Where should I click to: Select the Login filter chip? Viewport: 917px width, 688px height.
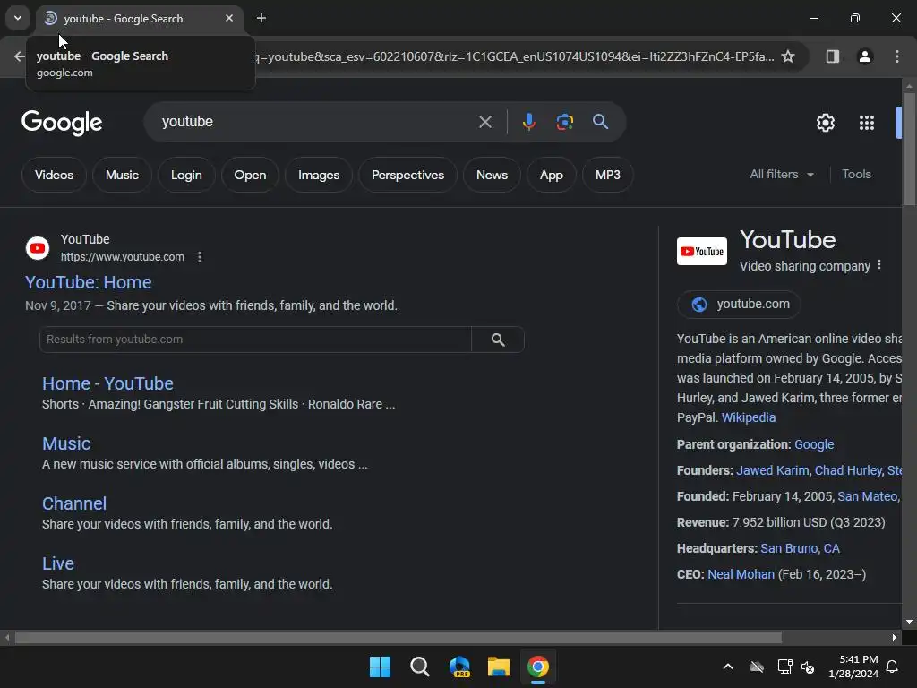(x=186, y=175)
